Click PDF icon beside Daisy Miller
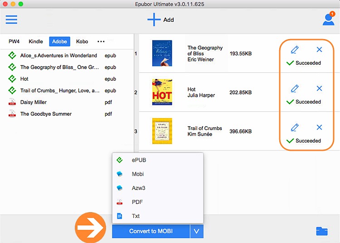Image resolution: width=340 pixels, height=243 pixels. coord(12,102)
